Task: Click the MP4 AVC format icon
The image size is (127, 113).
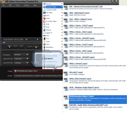Action: tap(66, 74)
